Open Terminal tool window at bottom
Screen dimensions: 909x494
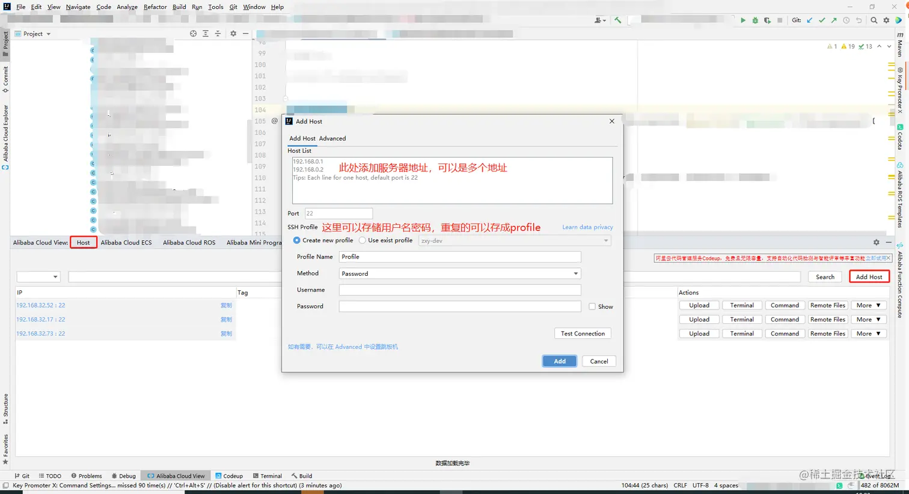pyautogui.click(x=268, y=475)
